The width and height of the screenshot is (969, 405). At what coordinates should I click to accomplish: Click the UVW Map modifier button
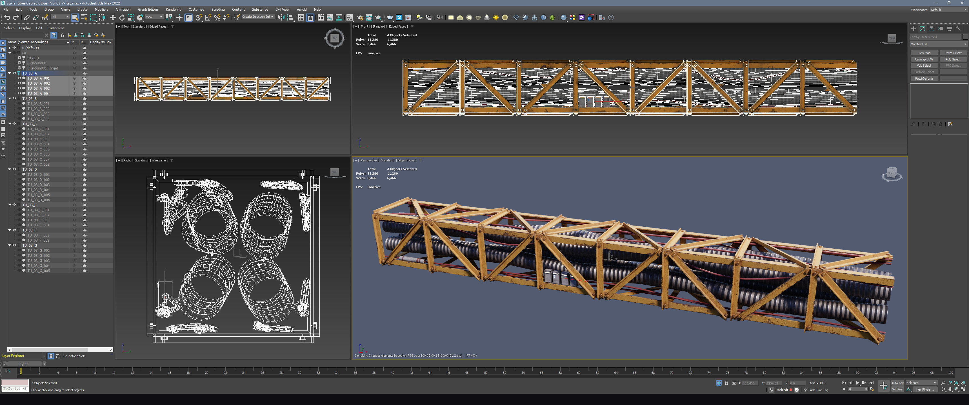(x=924, y=53)
